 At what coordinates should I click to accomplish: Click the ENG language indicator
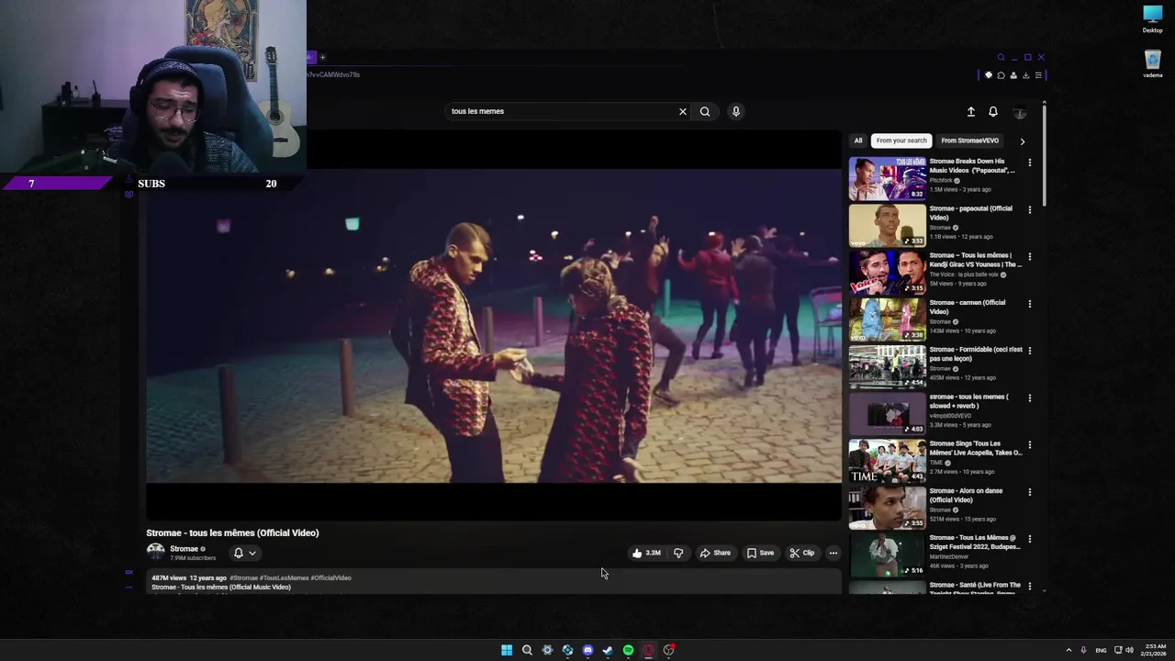[1101, 650]
